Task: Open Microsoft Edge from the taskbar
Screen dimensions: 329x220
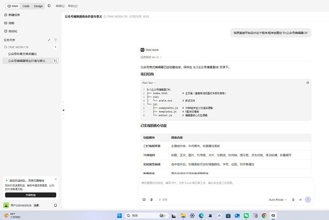Action: [x=201, y=216]
